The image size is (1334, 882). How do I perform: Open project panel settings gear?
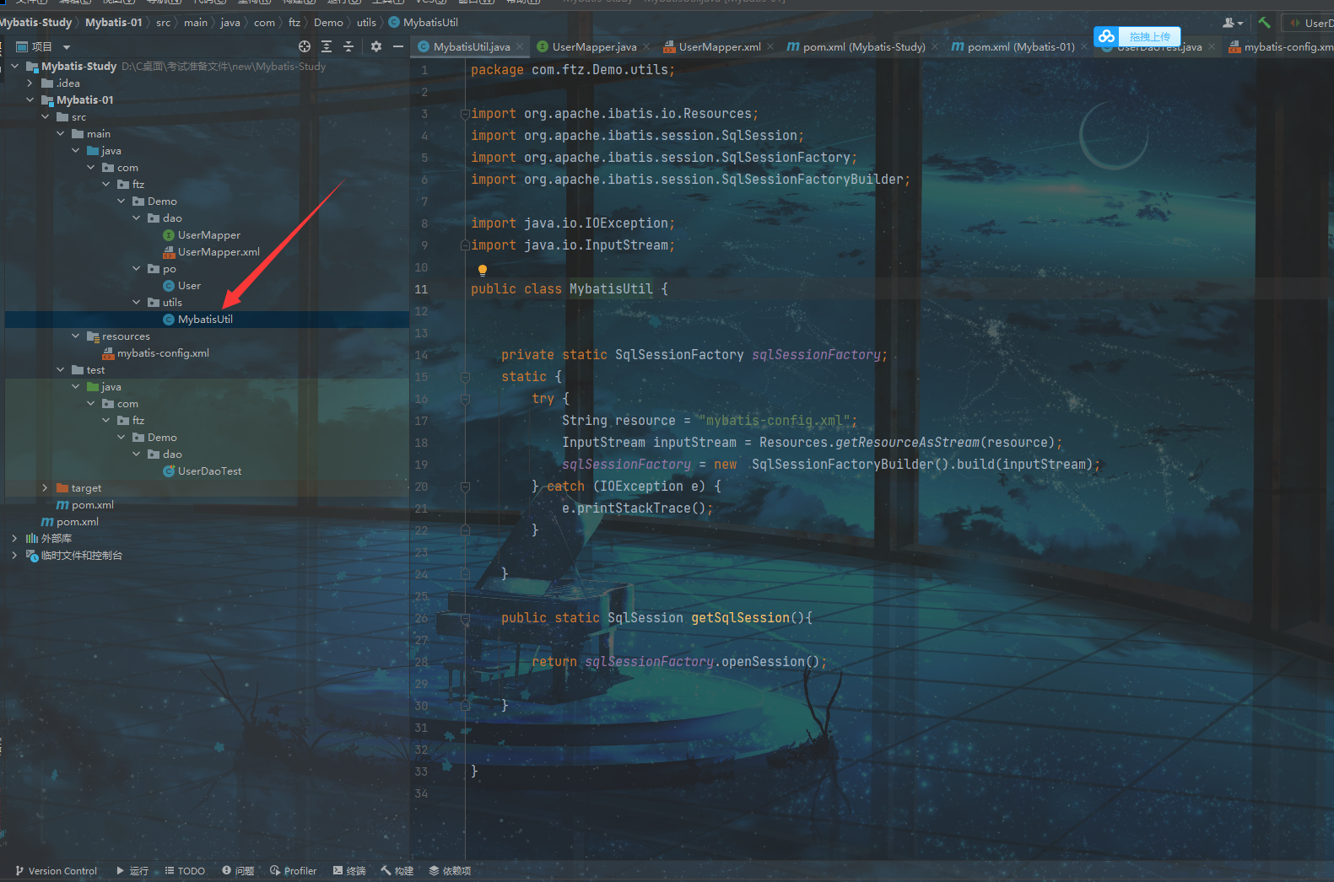point(376,46)
